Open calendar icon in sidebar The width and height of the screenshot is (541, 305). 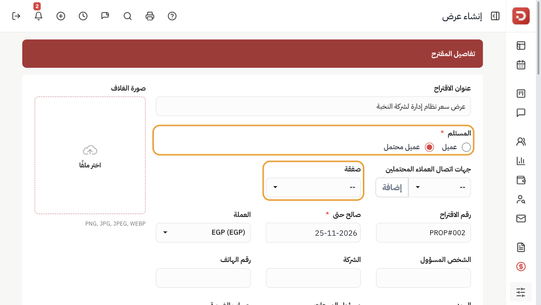tap(521, 65)
